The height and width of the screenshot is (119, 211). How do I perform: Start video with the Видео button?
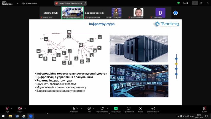pos(20,109)
